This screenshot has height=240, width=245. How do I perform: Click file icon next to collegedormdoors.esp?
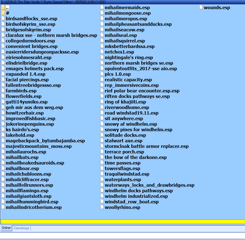(x=3, y=41)
